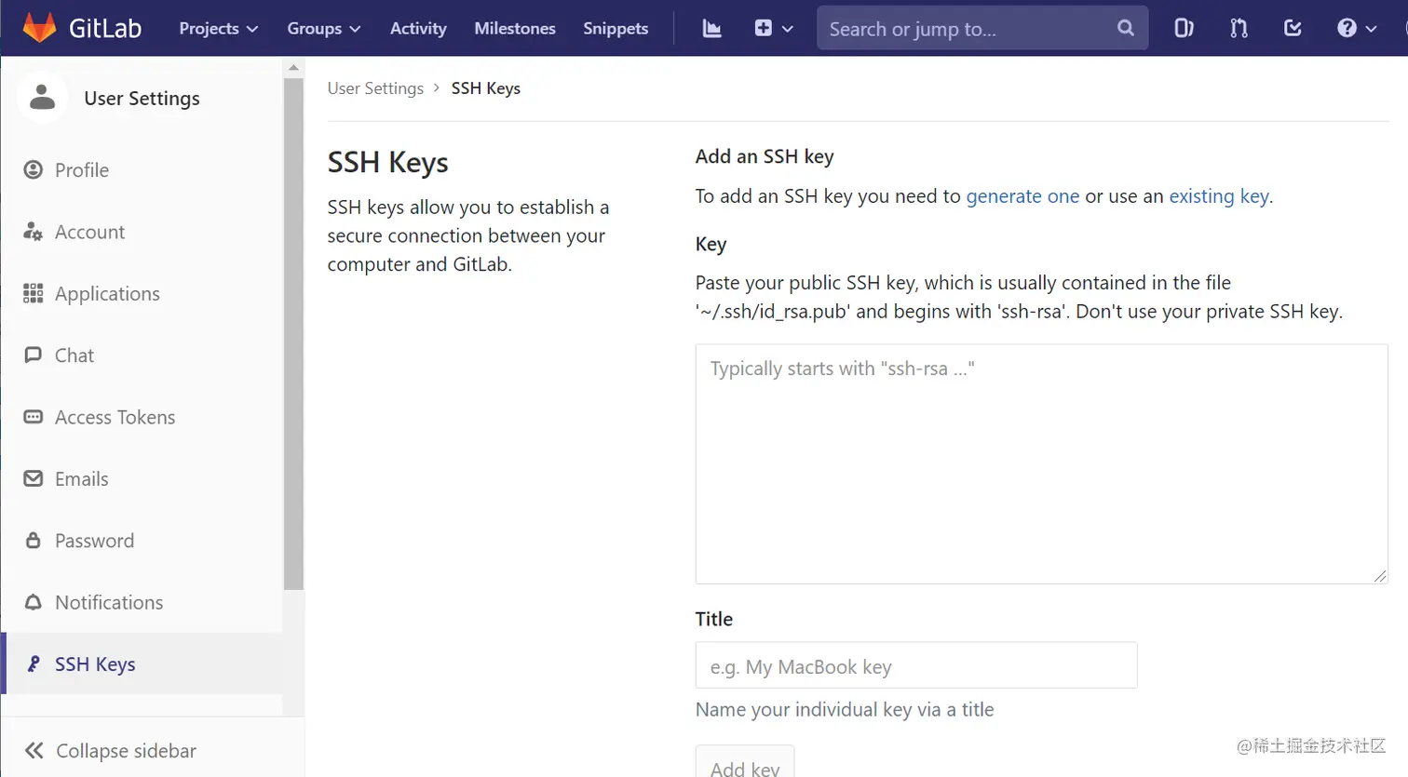This screenshot has height=777, width=1408.
Task: Open the To-Do list checkmark icon
Action: (1293, 28)
